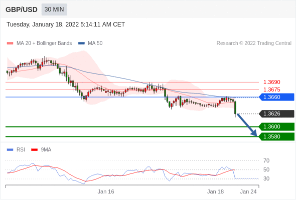Click the black 1.3626 current price tag
This screenshot has height=200, width=296.
tap(277, 113)
